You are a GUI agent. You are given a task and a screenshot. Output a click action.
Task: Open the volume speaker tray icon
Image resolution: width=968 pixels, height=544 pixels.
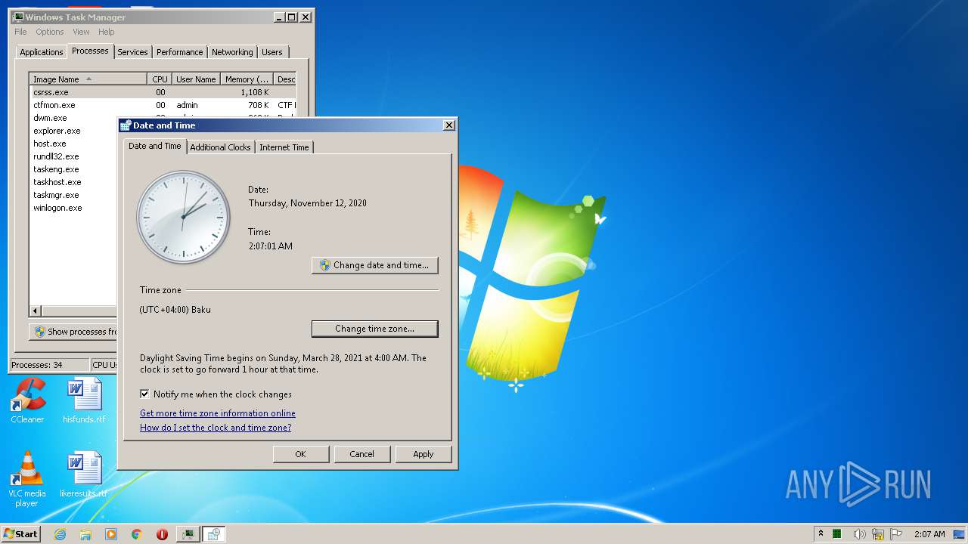click(859, 534)
